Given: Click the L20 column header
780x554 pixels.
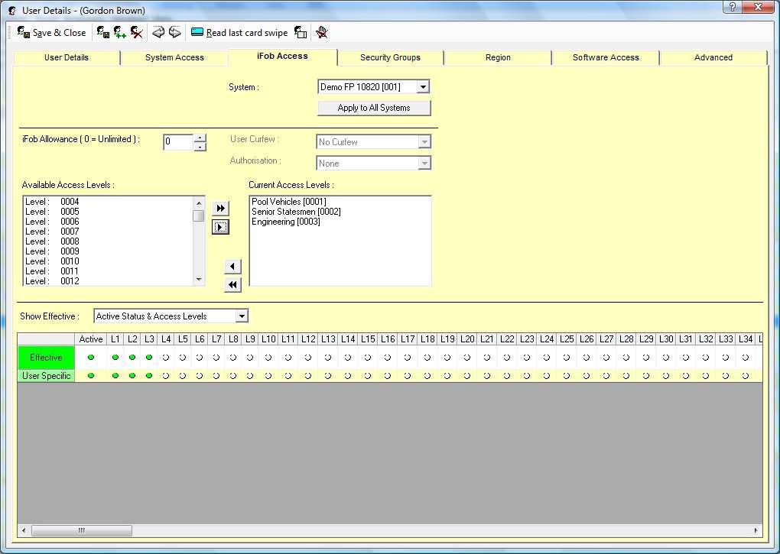Looking at the screenshot, I should tap(467, 339).
